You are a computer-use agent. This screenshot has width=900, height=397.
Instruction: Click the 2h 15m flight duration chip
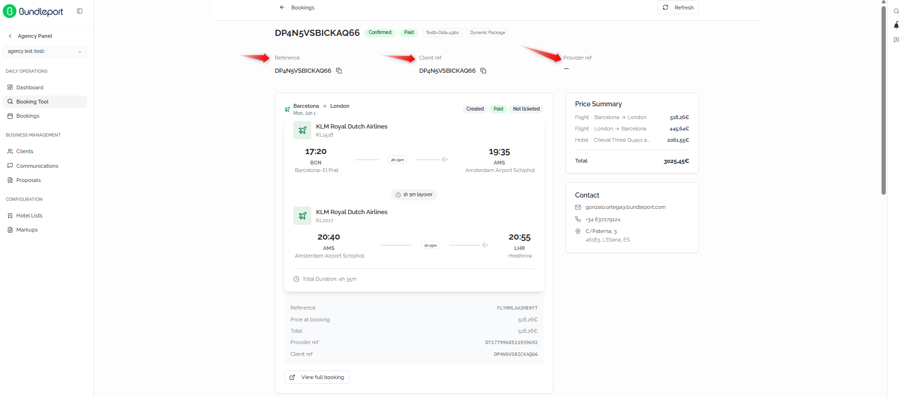(397, 160)
